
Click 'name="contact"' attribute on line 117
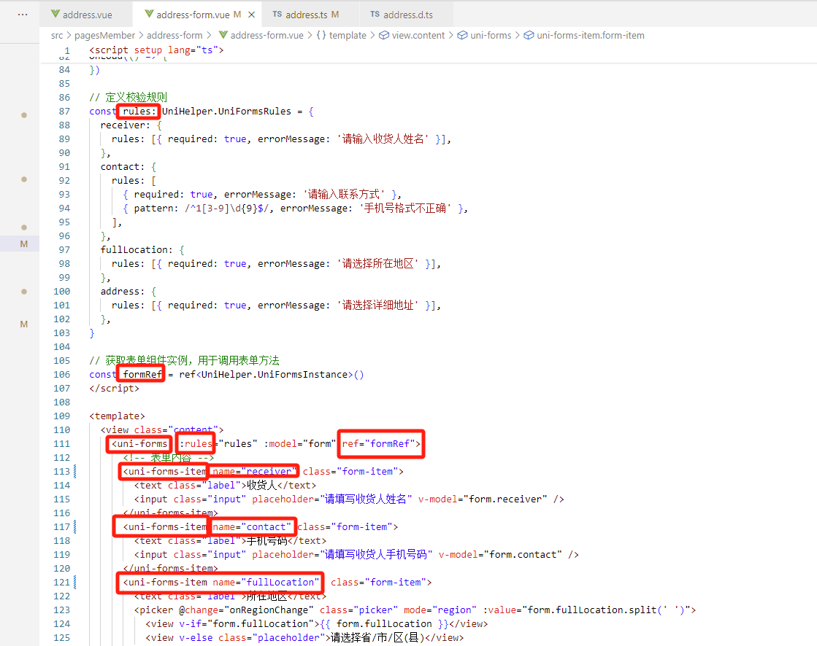[x=252, y=527]
